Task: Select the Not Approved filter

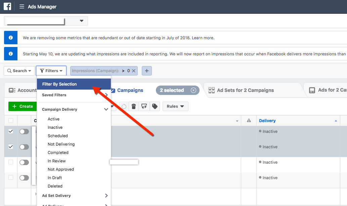Action: click(x=61, y=169)
